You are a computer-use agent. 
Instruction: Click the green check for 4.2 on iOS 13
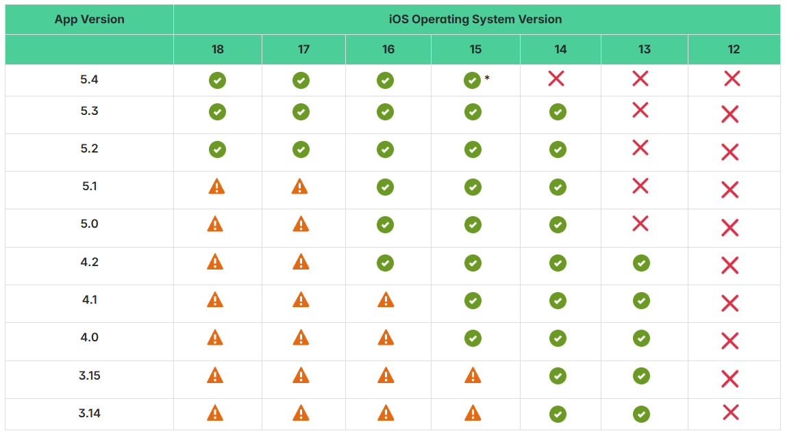[641, 263]
